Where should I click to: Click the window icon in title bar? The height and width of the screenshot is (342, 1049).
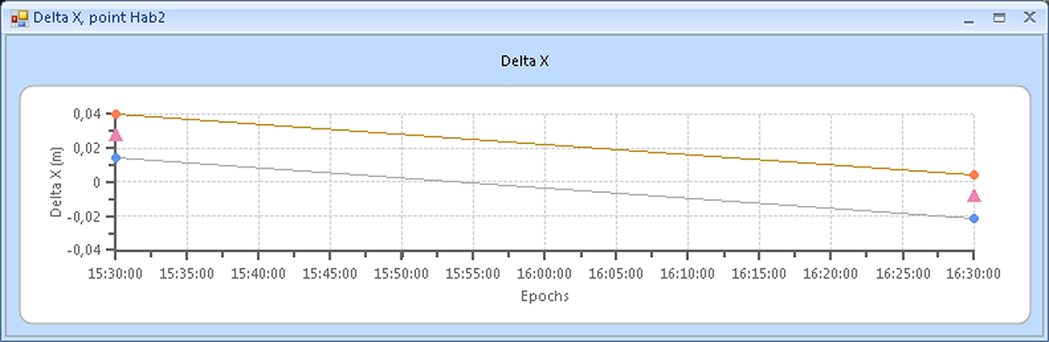18,17
